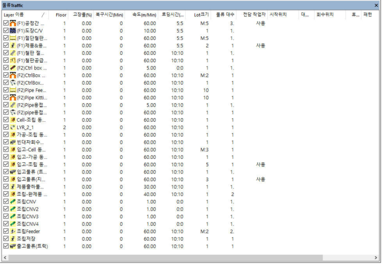Uncheck the 조립CNV2 layer checkbox
Screen dimensions: 382x264
(x=6, y=209)
